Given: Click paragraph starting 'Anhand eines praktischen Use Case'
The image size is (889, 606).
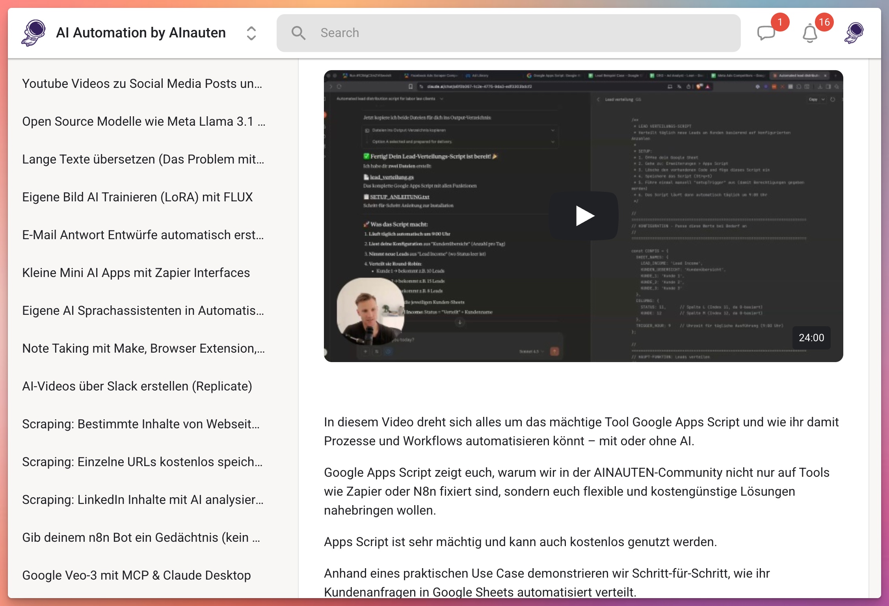Looking at the screenshot, I should click(547, 583).
